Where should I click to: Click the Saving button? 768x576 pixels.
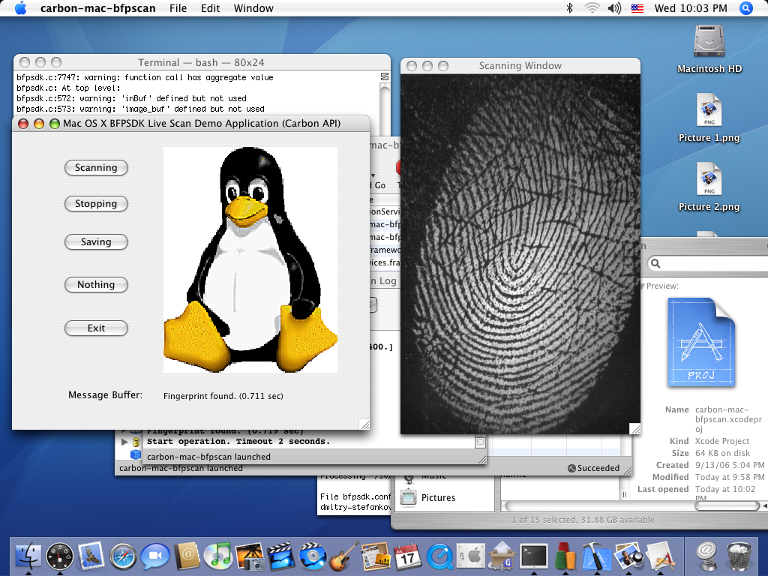point(96,242)
